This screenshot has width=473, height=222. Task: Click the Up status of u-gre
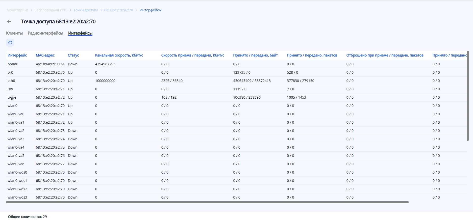coord(70,97)
